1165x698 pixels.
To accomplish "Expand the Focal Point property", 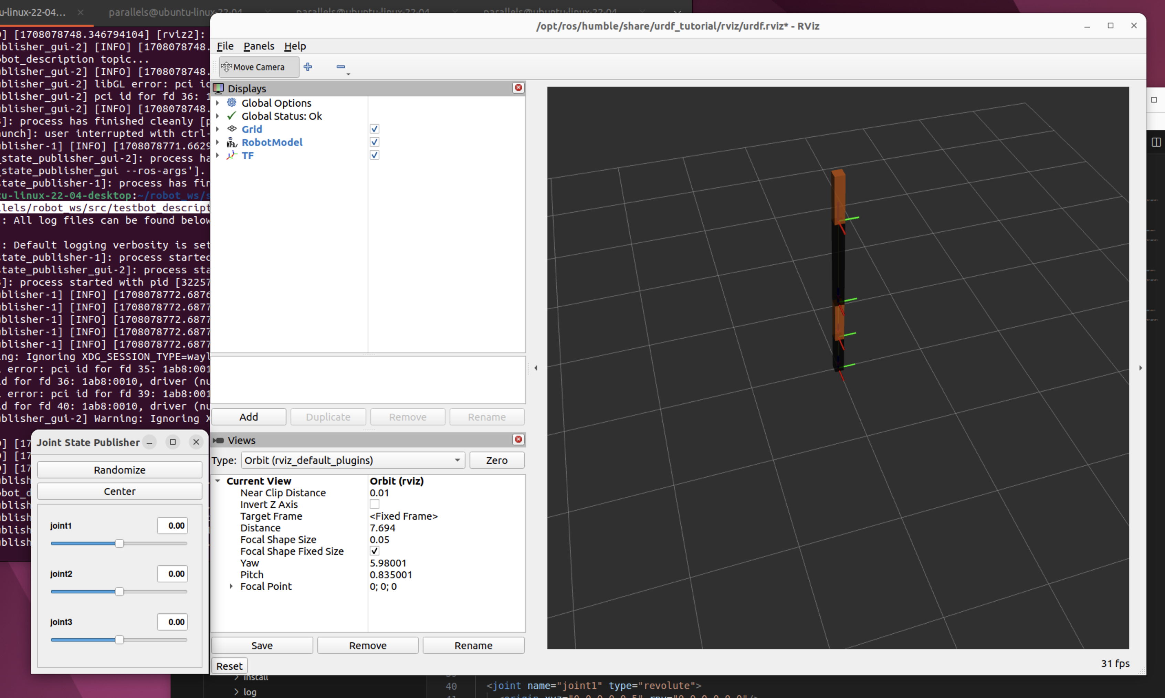I will click(231, 586).
